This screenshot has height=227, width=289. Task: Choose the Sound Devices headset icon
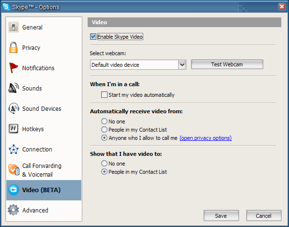click(x=14, y=108)
